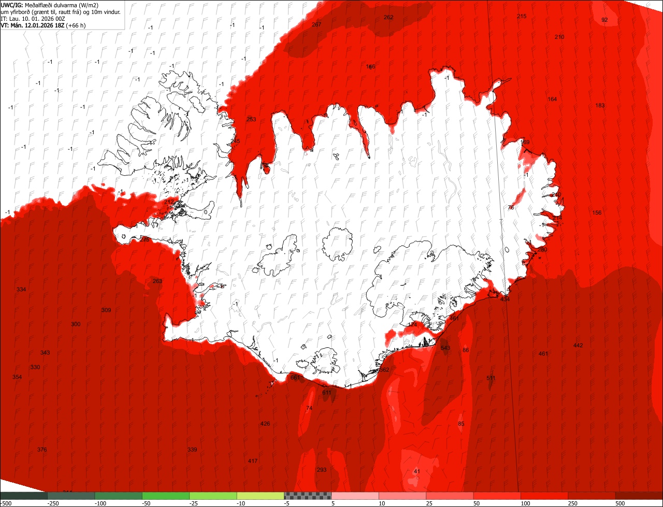Screen dimensions: 663x507
Task: Click the map value 293
Action: coord(322,470)
